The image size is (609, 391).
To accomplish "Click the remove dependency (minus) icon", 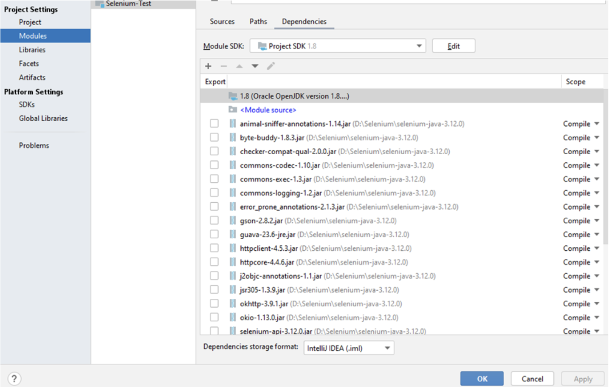I will [224, 66].
